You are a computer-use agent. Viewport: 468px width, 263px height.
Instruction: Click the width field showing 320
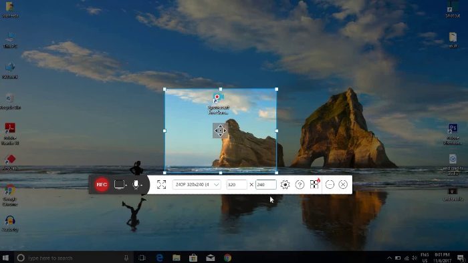[237, 185]
